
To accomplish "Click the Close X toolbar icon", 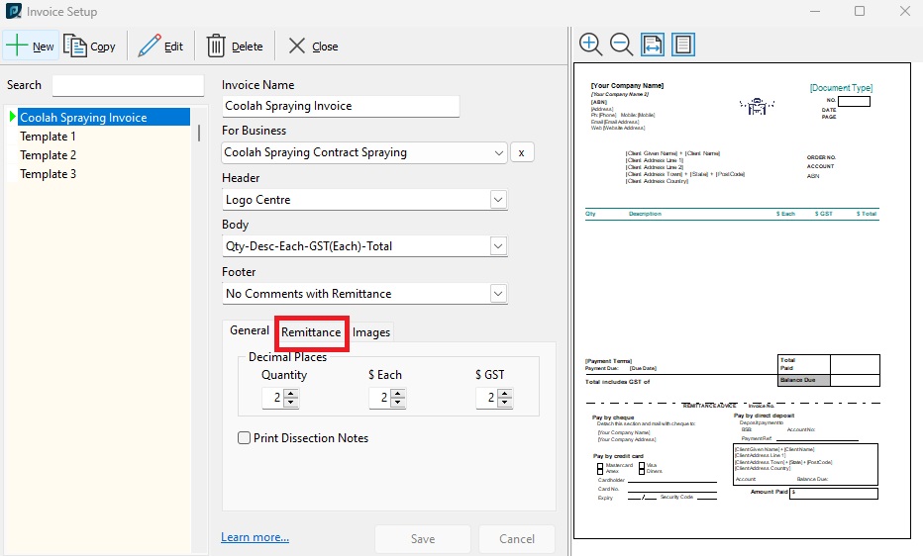I will click(296, 46).
